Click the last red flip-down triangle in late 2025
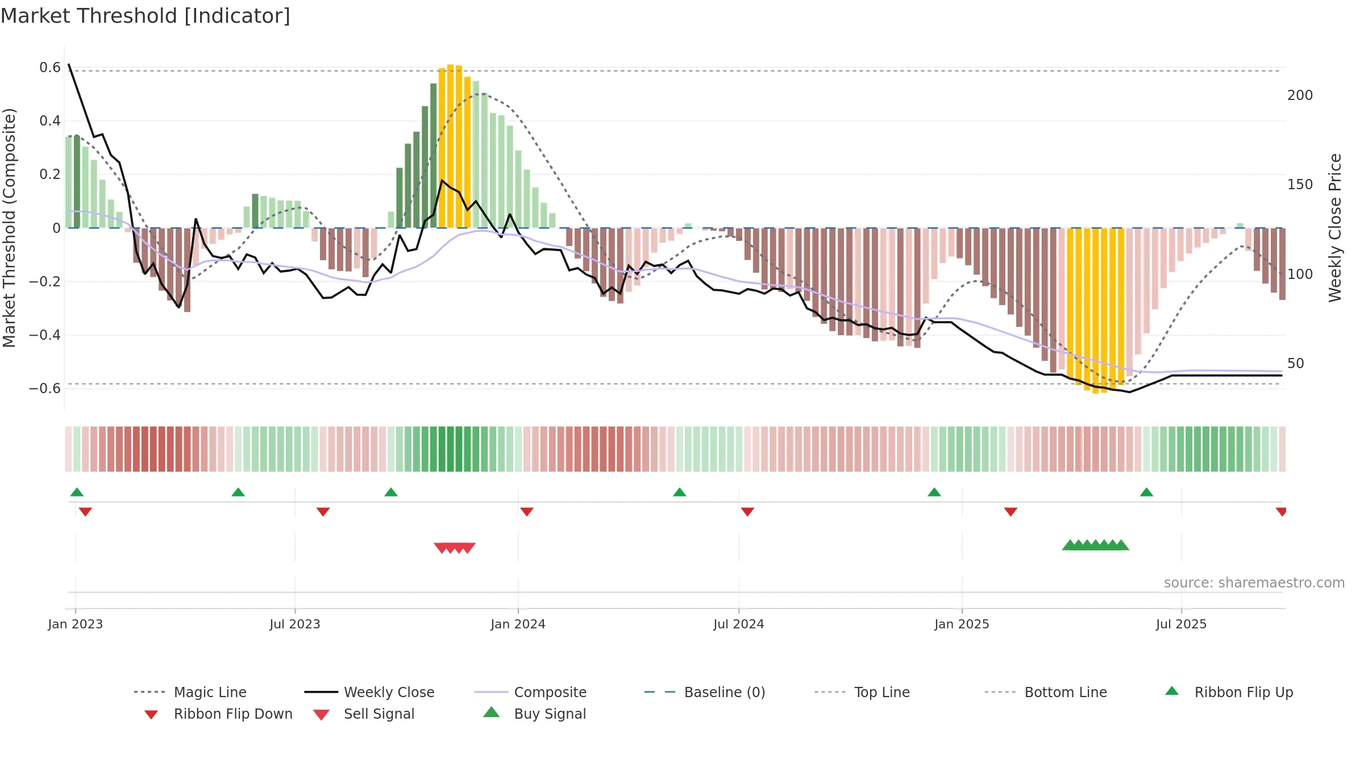The width and height of the screenshot is (1364, 767). click(1281, 512)
